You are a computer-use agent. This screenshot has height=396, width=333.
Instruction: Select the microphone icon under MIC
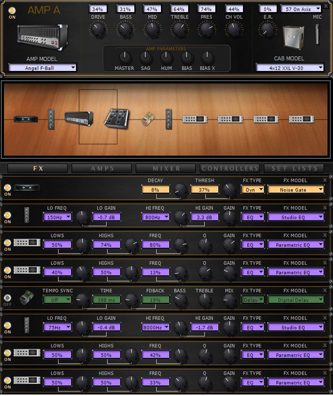click(x=317, y=34)
